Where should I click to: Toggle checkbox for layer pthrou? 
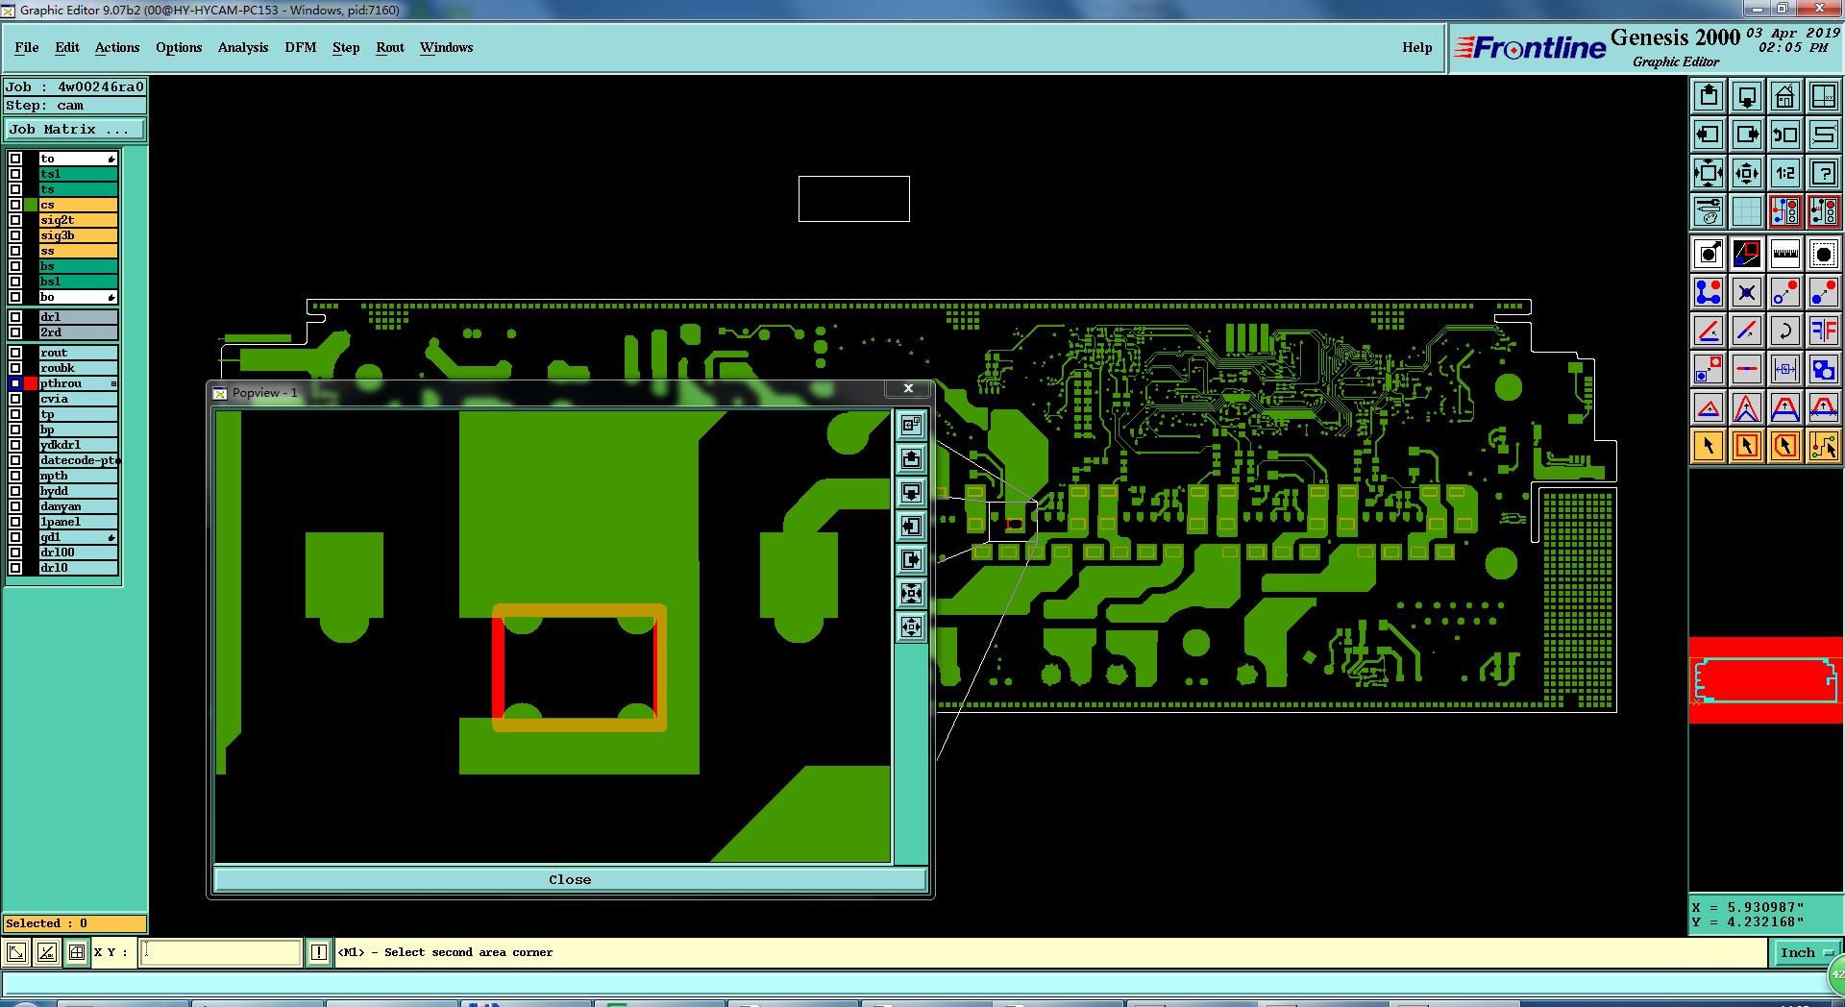click(x=15, y=383)
